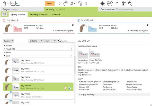This screenshot has height=106, width=152.
Task: Click the left speaker mute icon
Action: [x=86, y=4]
